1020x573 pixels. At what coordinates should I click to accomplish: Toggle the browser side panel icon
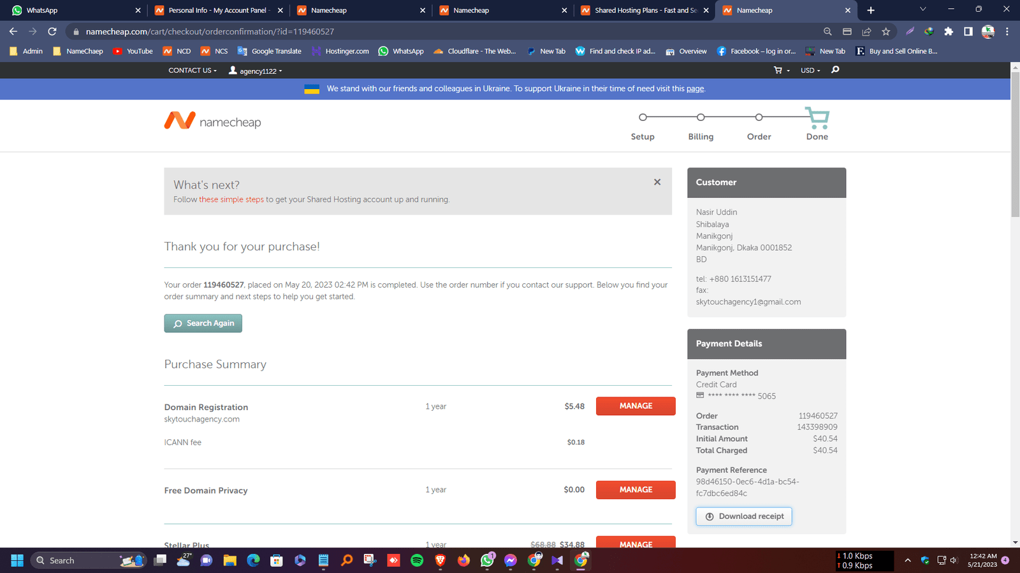point(968,31)
